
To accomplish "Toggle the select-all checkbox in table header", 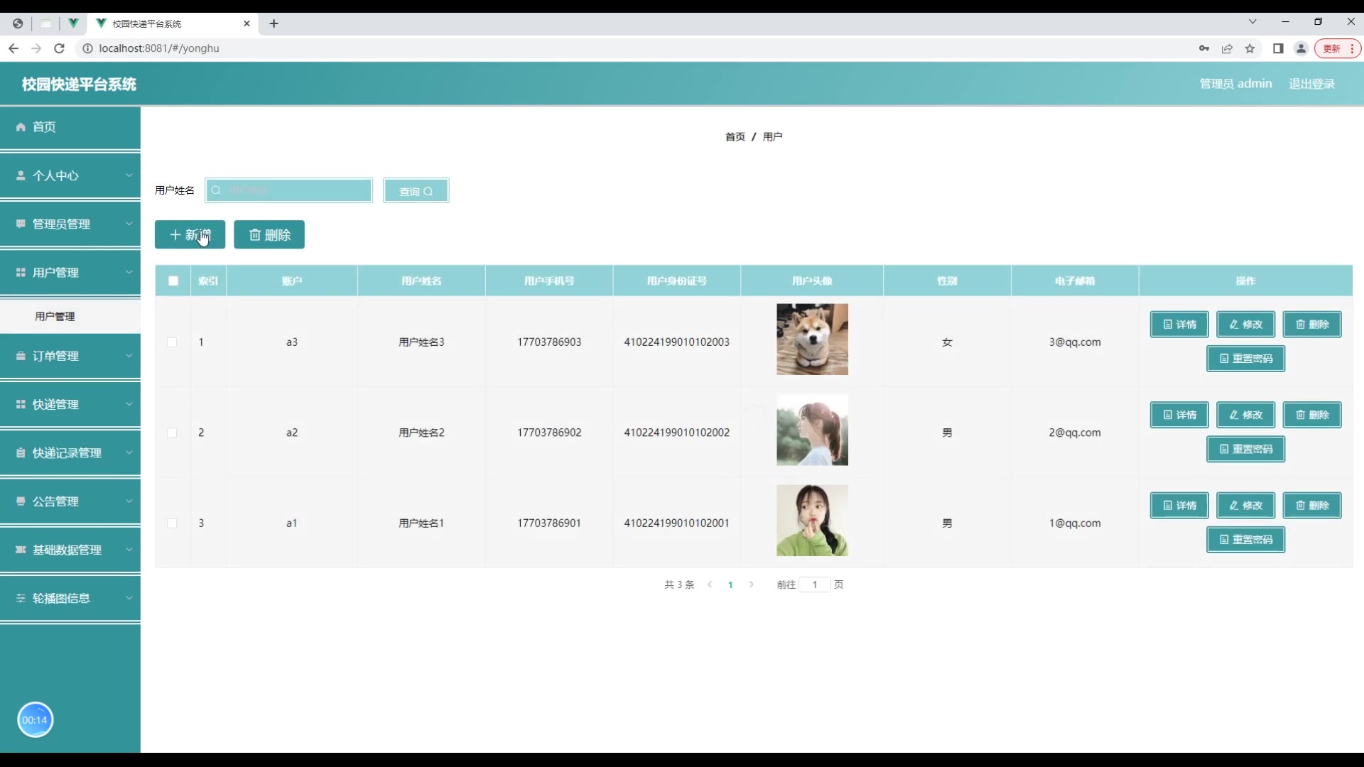I will pyautogui.click(x=173, y=281).
